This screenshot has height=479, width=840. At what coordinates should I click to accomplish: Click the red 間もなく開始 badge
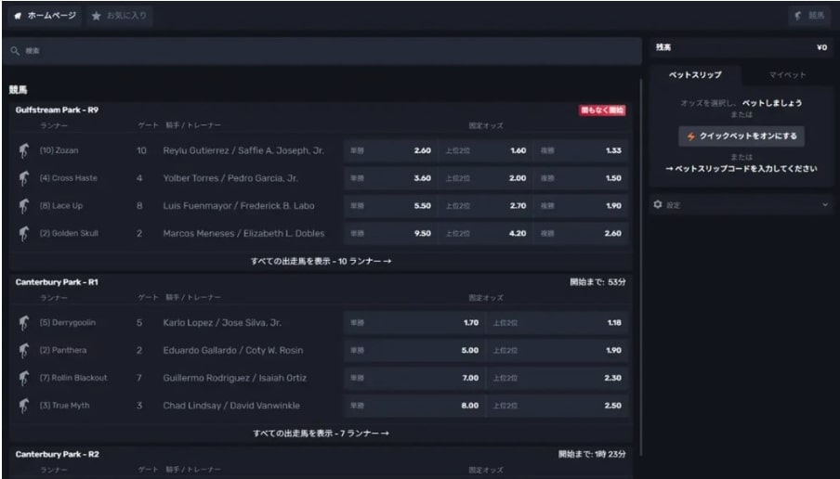602,110
